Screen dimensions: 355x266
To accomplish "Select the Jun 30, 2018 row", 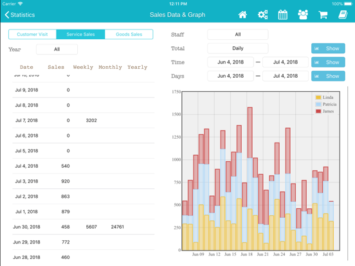I will [x=84, y=227].
